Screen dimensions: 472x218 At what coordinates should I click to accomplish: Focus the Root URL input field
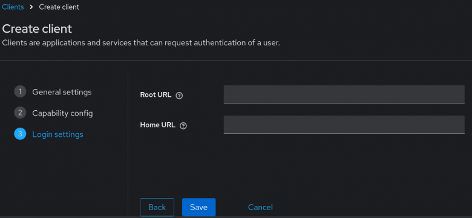point(344,94)
